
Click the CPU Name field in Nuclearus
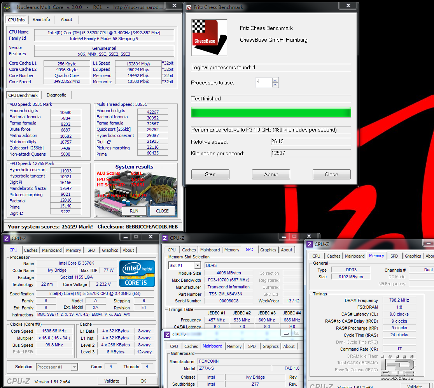tap(104, 33)
